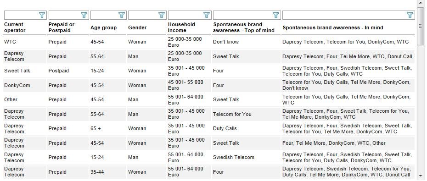The image size is (427, 181).
Task: Open the Current operator column filter icon
Action: pyautogui.click(x=42, y=15)
